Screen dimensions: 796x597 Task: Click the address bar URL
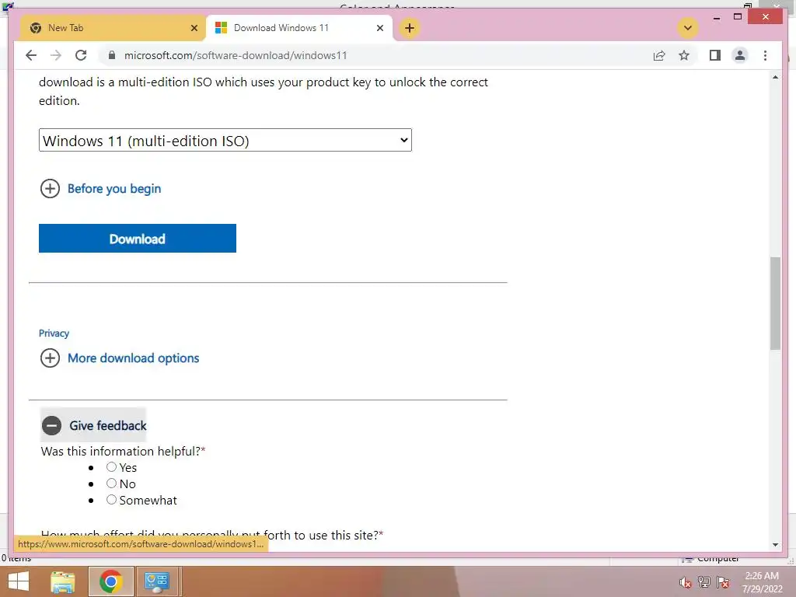point(236,55)
